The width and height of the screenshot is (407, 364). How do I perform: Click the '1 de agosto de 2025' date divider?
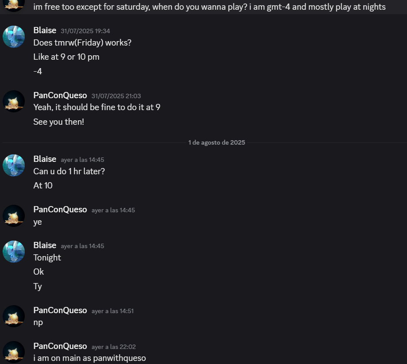pyautogui.click(x=216, y=142)
